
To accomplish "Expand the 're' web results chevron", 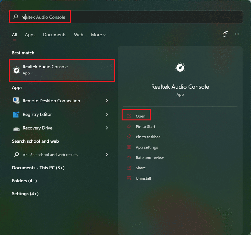I will [x=107, y=154].
